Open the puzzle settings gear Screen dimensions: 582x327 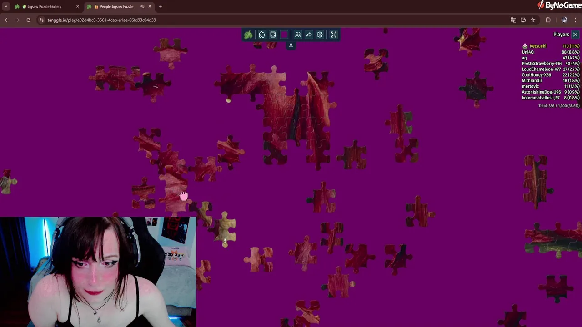(320, 35)
